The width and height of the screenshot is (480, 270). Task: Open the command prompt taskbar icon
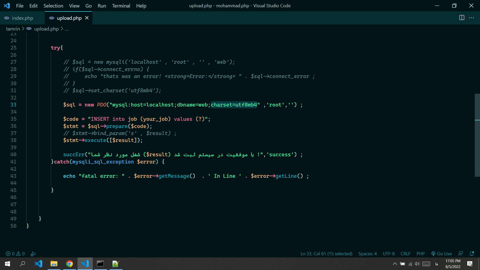(x=100, y=264)
